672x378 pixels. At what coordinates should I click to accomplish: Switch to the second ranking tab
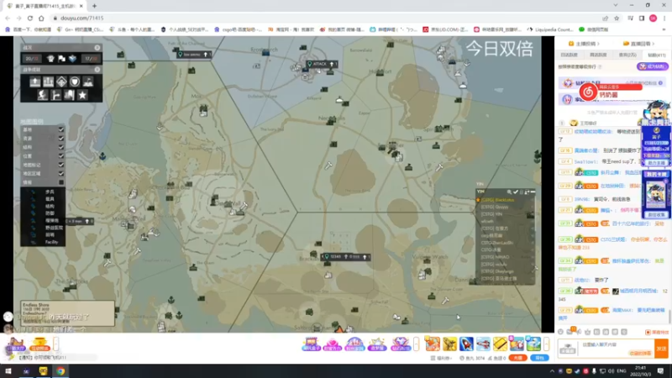click(x=598, y=55)
